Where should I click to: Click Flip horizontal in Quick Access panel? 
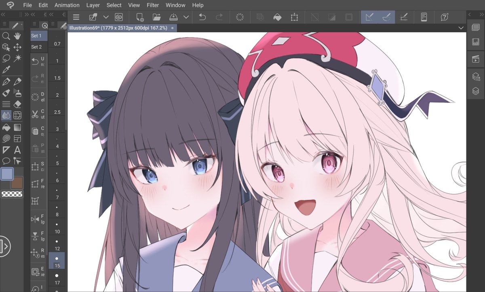pyautogui.click(x=38, y=219)
